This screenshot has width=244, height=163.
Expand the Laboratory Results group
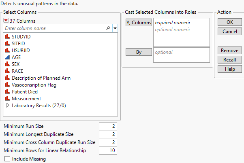click(x=7, y=105)
